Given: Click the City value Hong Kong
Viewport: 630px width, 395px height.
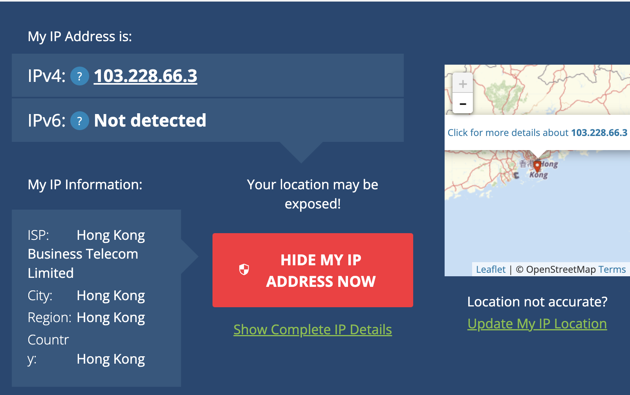Looking at the screenshot, I should [111, 295].
